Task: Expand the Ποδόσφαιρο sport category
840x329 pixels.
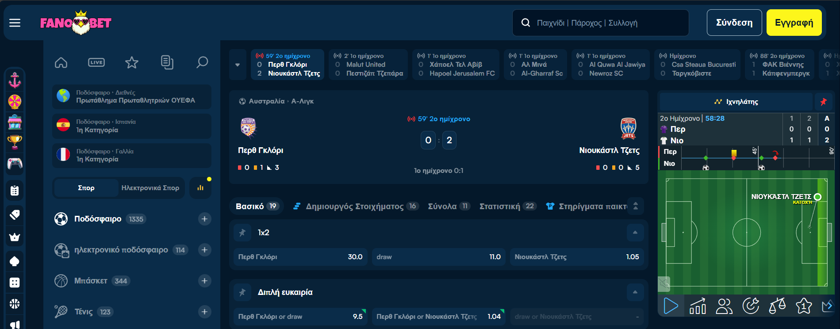Action: pyautogui.click(x=204, y=219)
